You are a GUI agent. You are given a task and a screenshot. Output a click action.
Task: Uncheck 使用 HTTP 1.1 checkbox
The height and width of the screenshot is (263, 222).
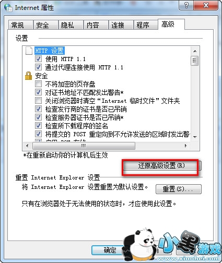[x=38, y=59]
